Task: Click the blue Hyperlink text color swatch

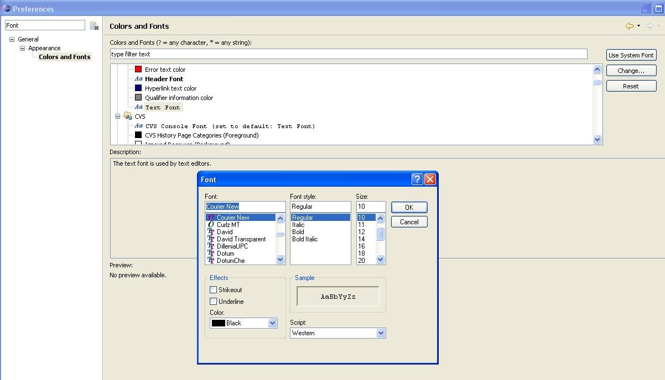Action: click(x=138, y=88)
